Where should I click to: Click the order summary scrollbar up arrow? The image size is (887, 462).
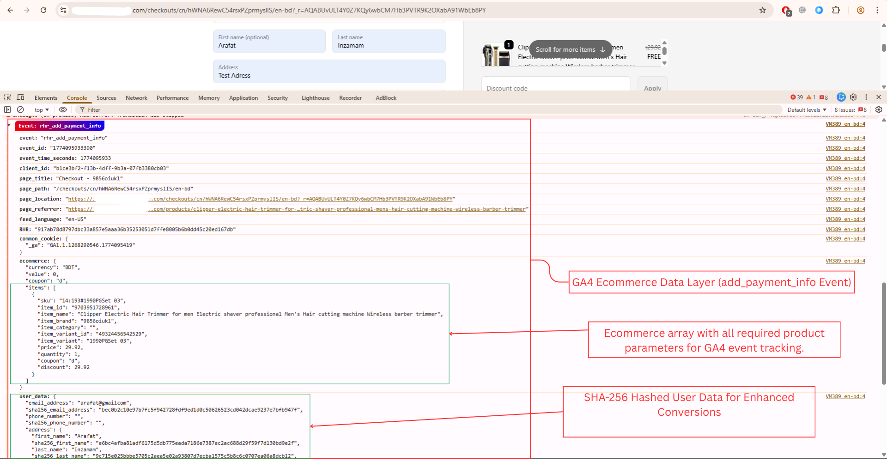(x=664, y=43)
